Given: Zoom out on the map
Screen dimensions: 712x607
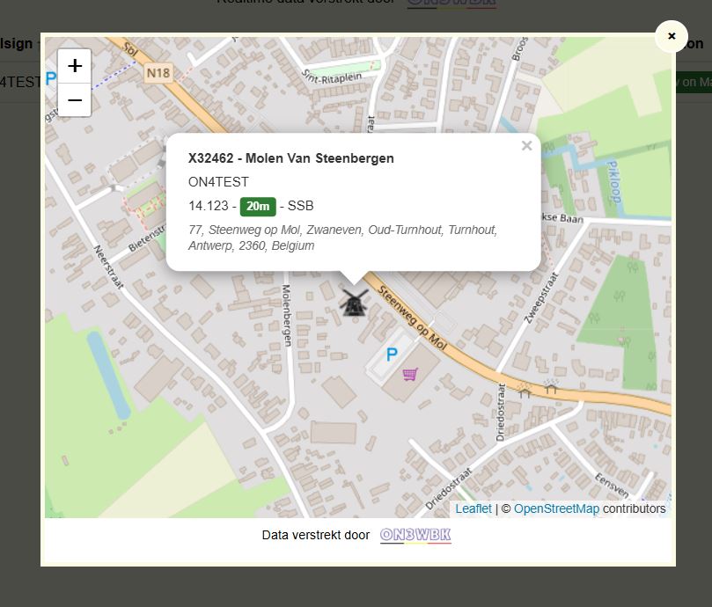Looking at the screenshot, I should tap(75, 100).
